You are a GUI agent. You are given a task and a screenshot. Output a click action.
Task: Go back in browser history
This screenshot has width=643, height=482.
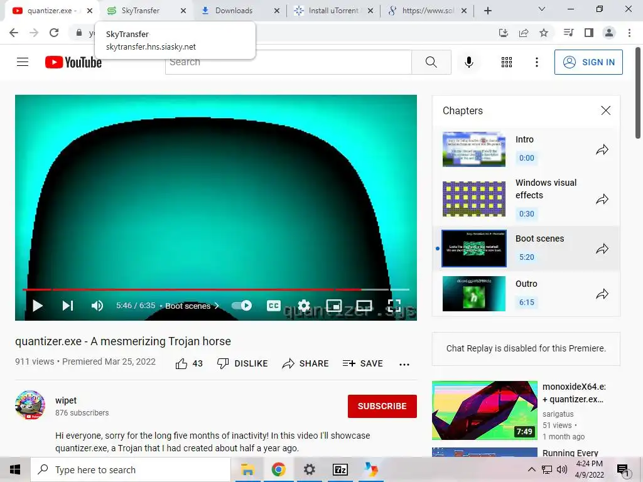14,33
